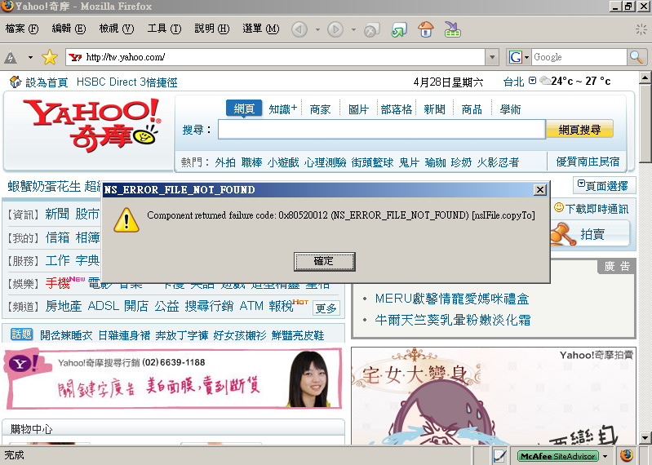Click the throbber activity icon in menu bar
The image size is (652, 465).
[x=641, y=29]
